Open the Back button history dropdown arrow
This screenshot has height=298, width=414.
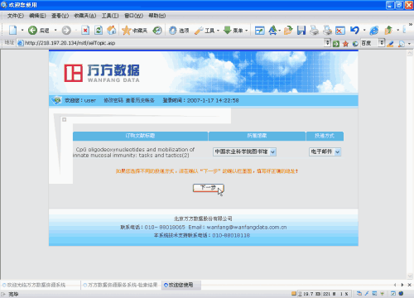55,30
